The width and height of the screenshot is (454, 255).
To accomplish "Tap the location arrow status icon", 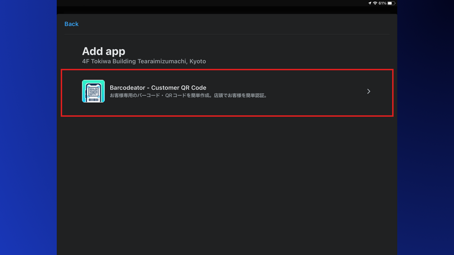I will (370, 3).
